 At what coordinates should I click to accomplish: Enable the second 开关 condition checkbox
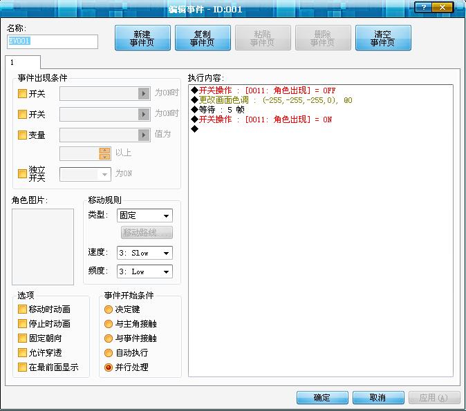(22, 115)
